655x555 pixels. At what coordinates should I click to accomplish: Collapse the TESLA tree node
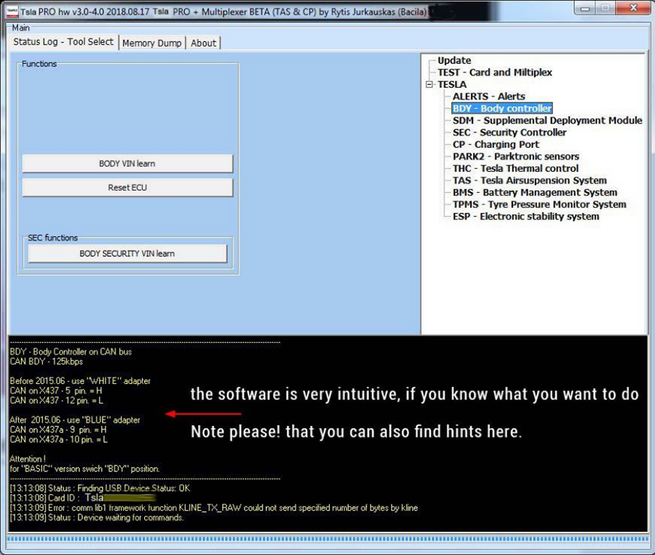click(430, 84)
